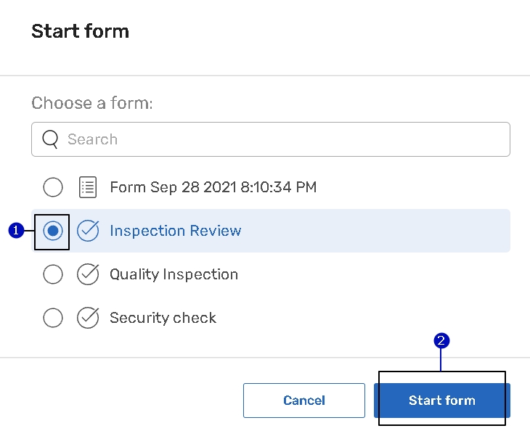Click the document icon beside Form Sep 28 2021
Viewport: 530px width, 431px height.
pyautogui.click(x=88, y=187)
